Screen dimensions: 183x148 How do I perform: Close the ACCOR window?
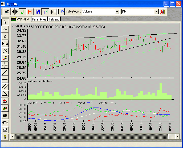point(178,4)
